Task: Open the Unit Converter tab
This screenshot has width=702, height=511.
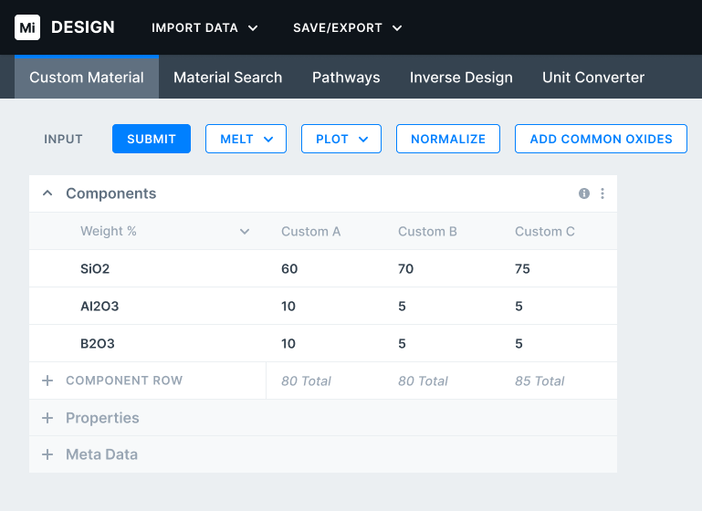Action: 593,78
